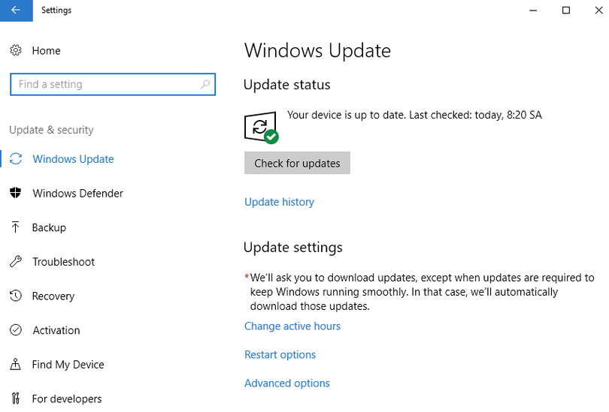Open the Activation settings page
609x412 pixels.
coord(56,330)
